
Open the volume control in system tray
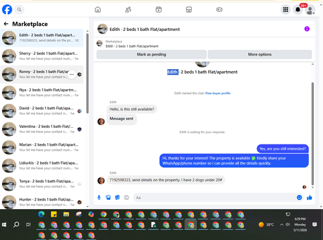coord(287,225)
